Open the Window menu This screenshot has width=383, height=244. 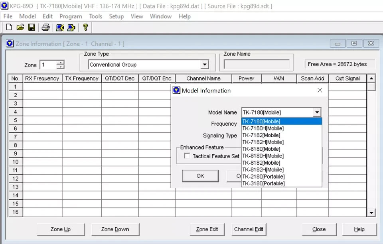(x=160, y=16)
